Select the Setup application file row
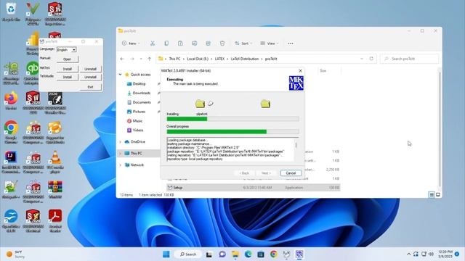465x261 pixels. pos(254,188)
